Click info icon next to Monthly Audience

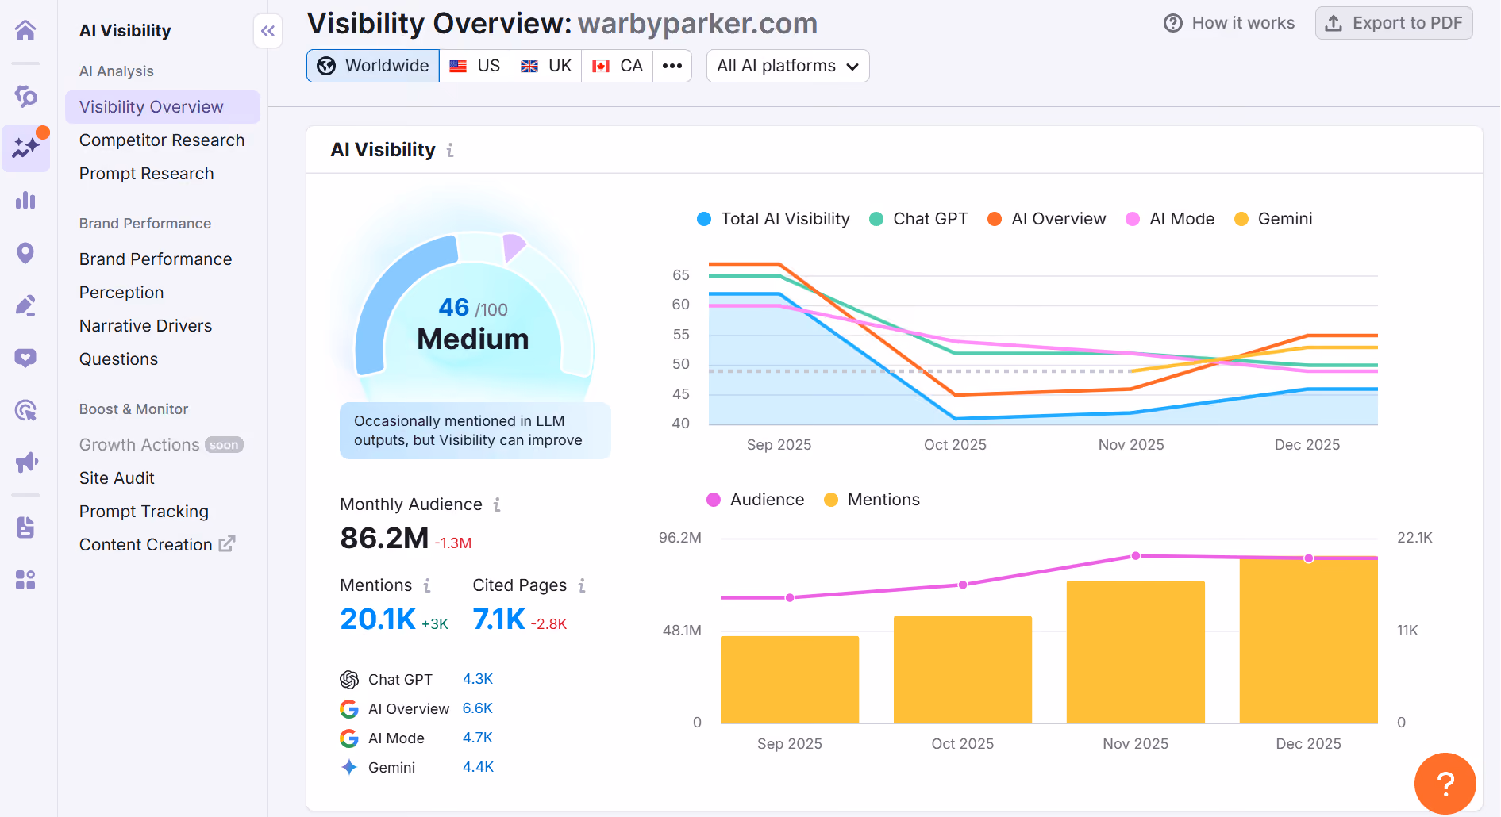point(497,504)
